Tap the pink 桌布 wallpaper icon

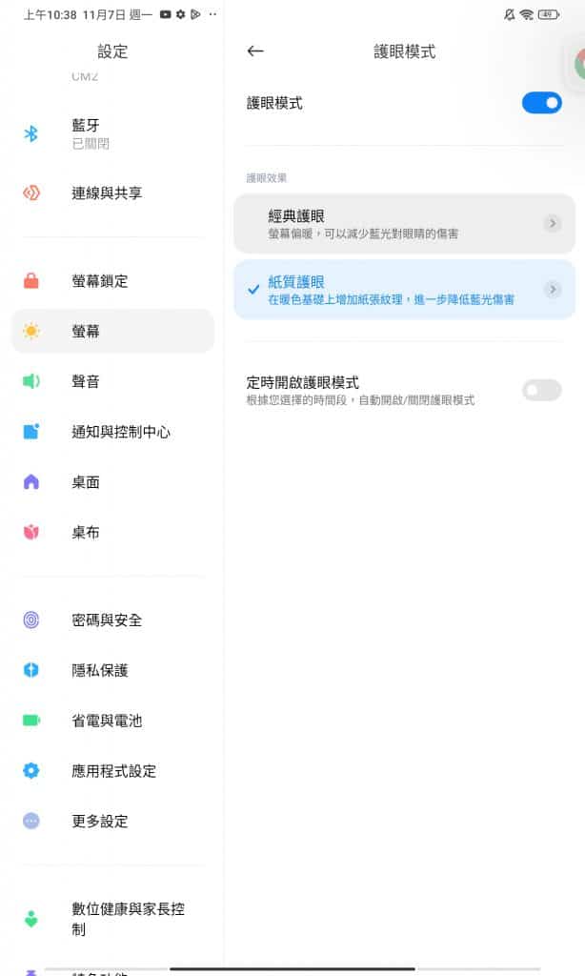click(30, 533)
